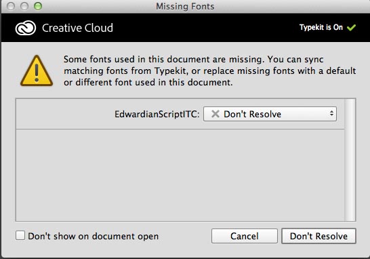Click the X icon in the font dropdown
Image resolution: width=370 pixels, height=259 pixels.
(215, 114)
